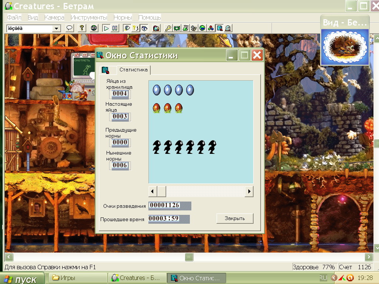Click the pause button in the toolbar

[x=115, y=28]
